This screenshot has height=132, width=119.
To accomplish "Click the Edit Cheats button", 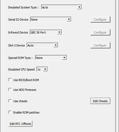I will coord(100,101).
